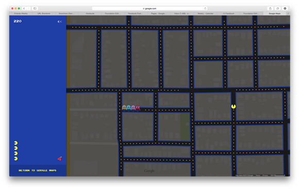The image size is (299, 189).
Task: Click the cyan ghost in the maze
Action: tap(129, 108)
